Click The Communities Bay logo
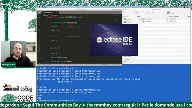 (17, 88)
